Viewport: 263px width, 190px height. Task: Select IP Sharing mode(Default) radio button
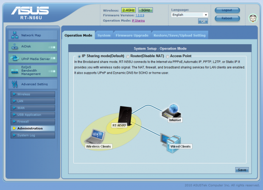pos(79,56)
